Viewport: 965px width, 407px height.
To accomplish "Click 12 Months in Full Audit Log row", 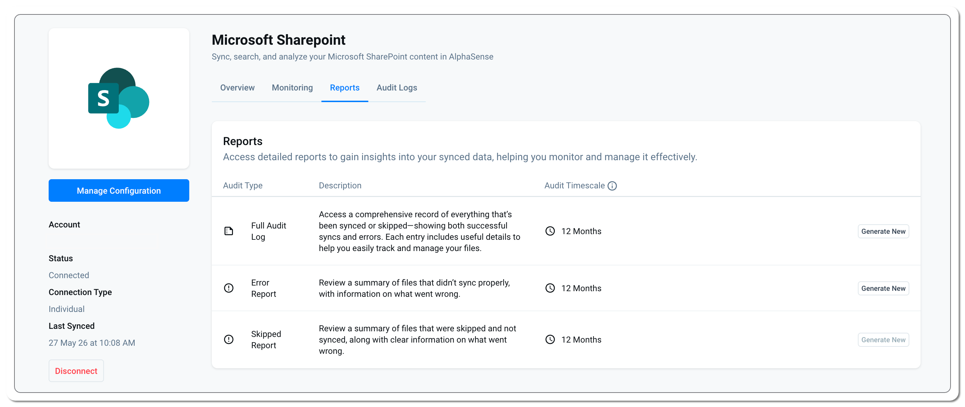I will (x=581, y=231).
